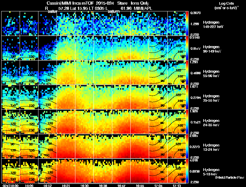246x187 pixels.
Task: Click the 17:13 time label
Action: 177,185
